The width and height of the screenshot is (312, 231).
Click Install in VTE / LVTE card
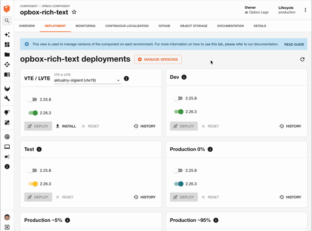66,126
